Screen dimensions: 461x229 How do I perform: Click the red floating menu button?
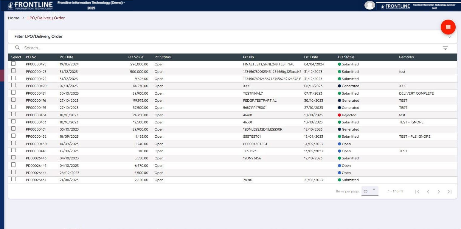pos(448,27)
